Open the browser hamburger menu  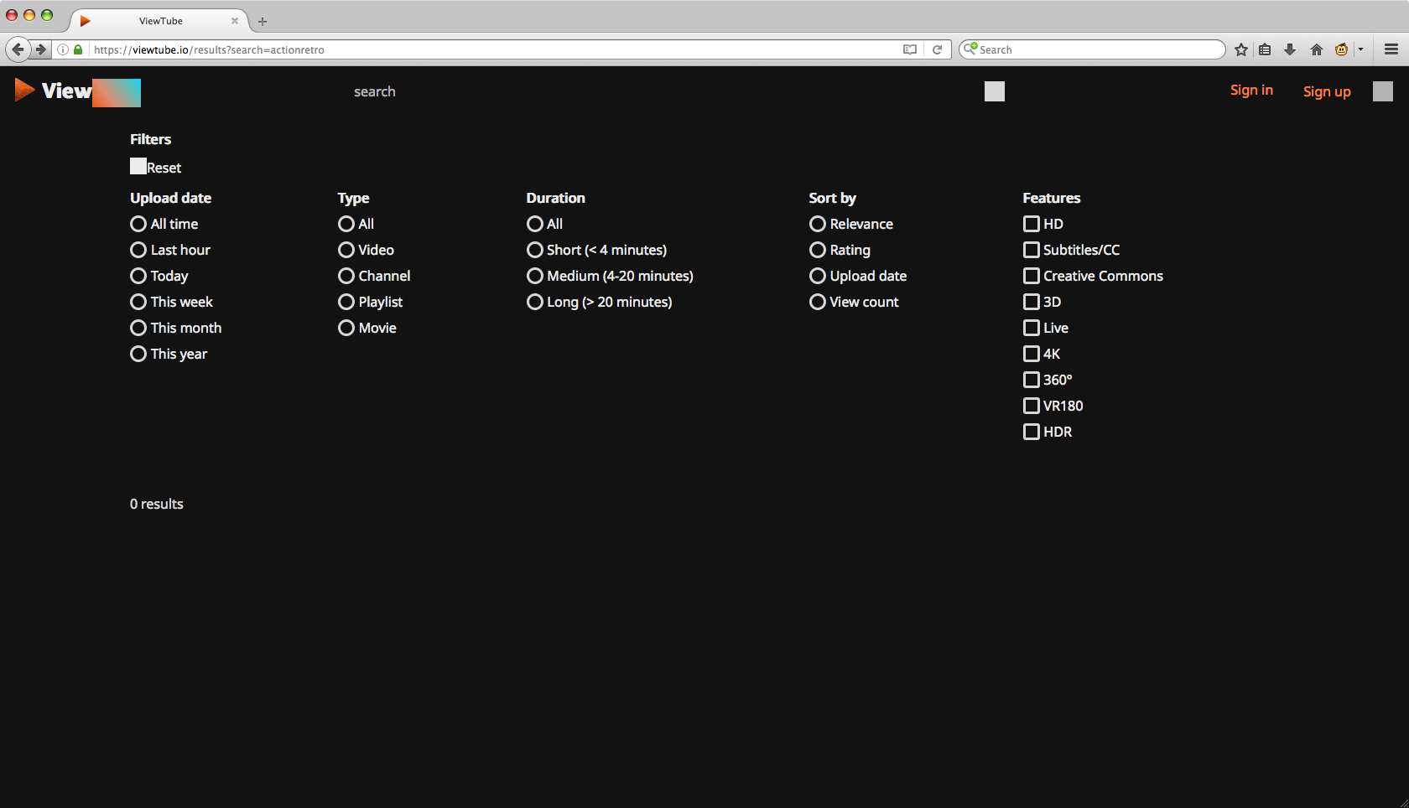tap(1391, 49)
